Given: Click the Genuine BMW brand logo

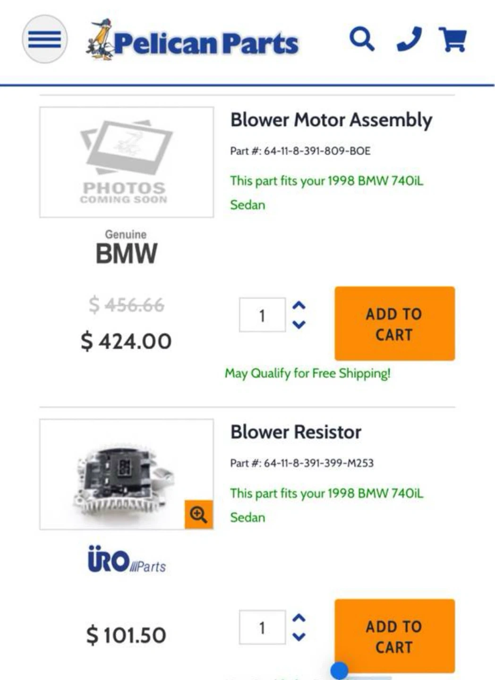Looking at the screenshot, I should 126,247.
